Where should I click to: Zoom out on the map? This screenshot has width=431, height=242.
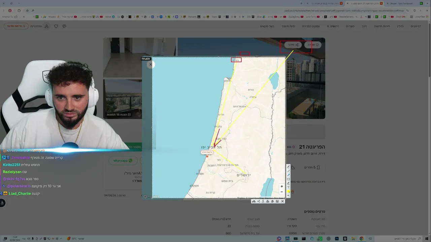pyautogui.click(x=282, y=192)
